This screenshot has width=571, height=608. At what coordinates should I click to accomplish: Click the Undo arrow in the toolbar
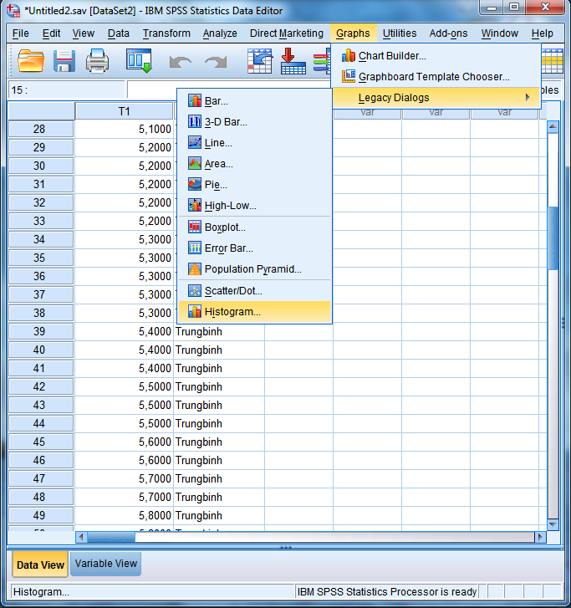(180, 62)
